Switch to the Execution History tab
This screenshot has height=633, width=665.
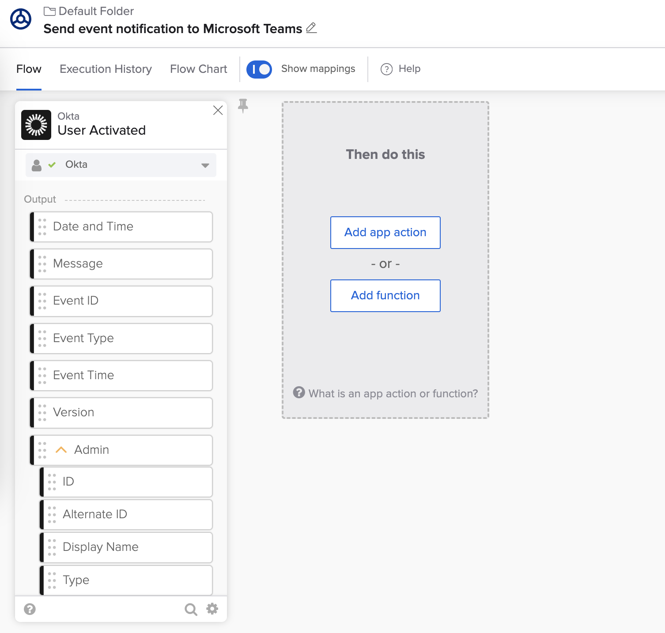click(x=106, y=69)
